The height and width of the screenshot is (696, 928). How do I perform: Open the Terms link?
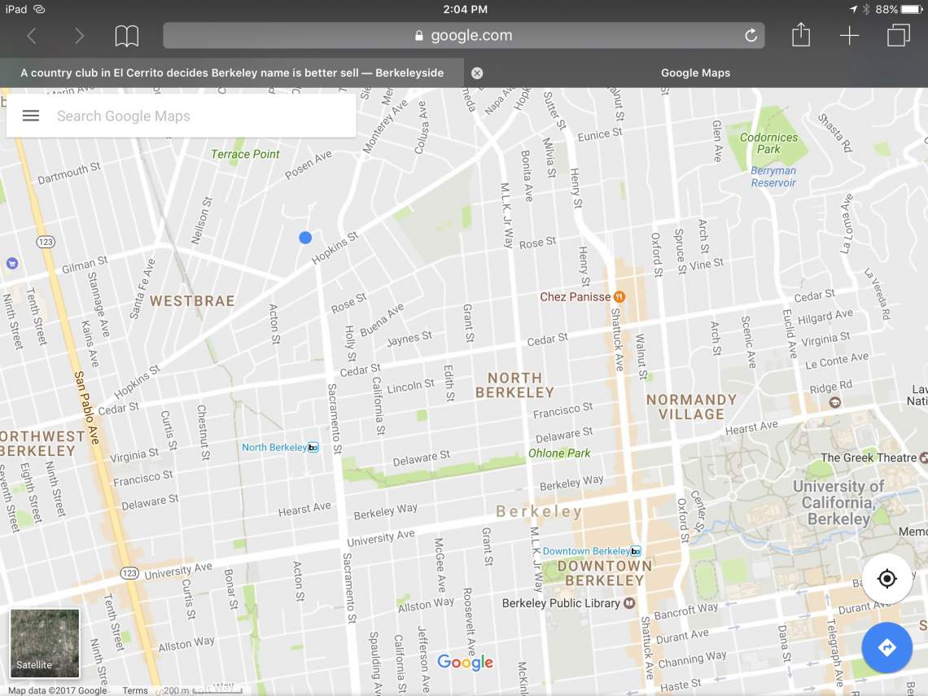135,690
